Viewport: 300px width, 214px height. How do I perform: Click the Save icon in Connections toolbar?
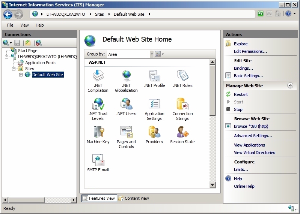(17, 43)
